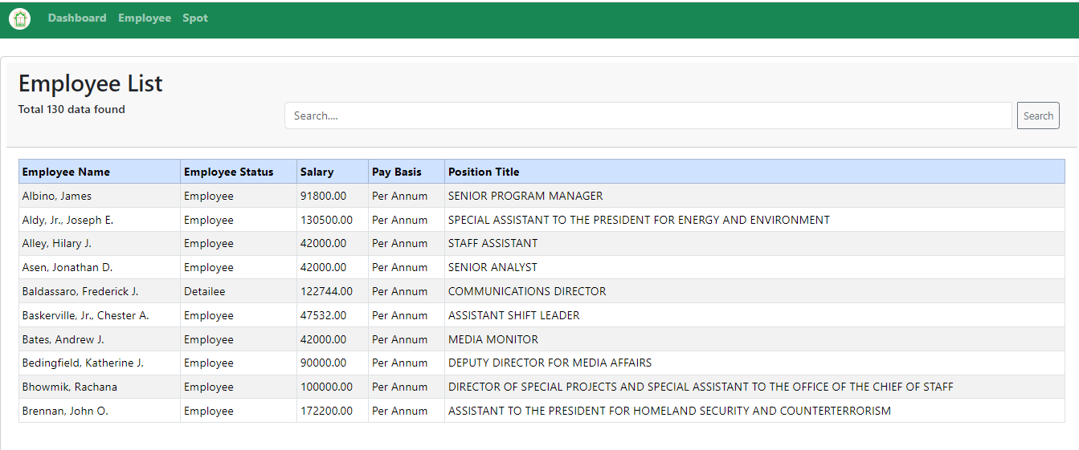Select the Salary column header

coord(317,172)
